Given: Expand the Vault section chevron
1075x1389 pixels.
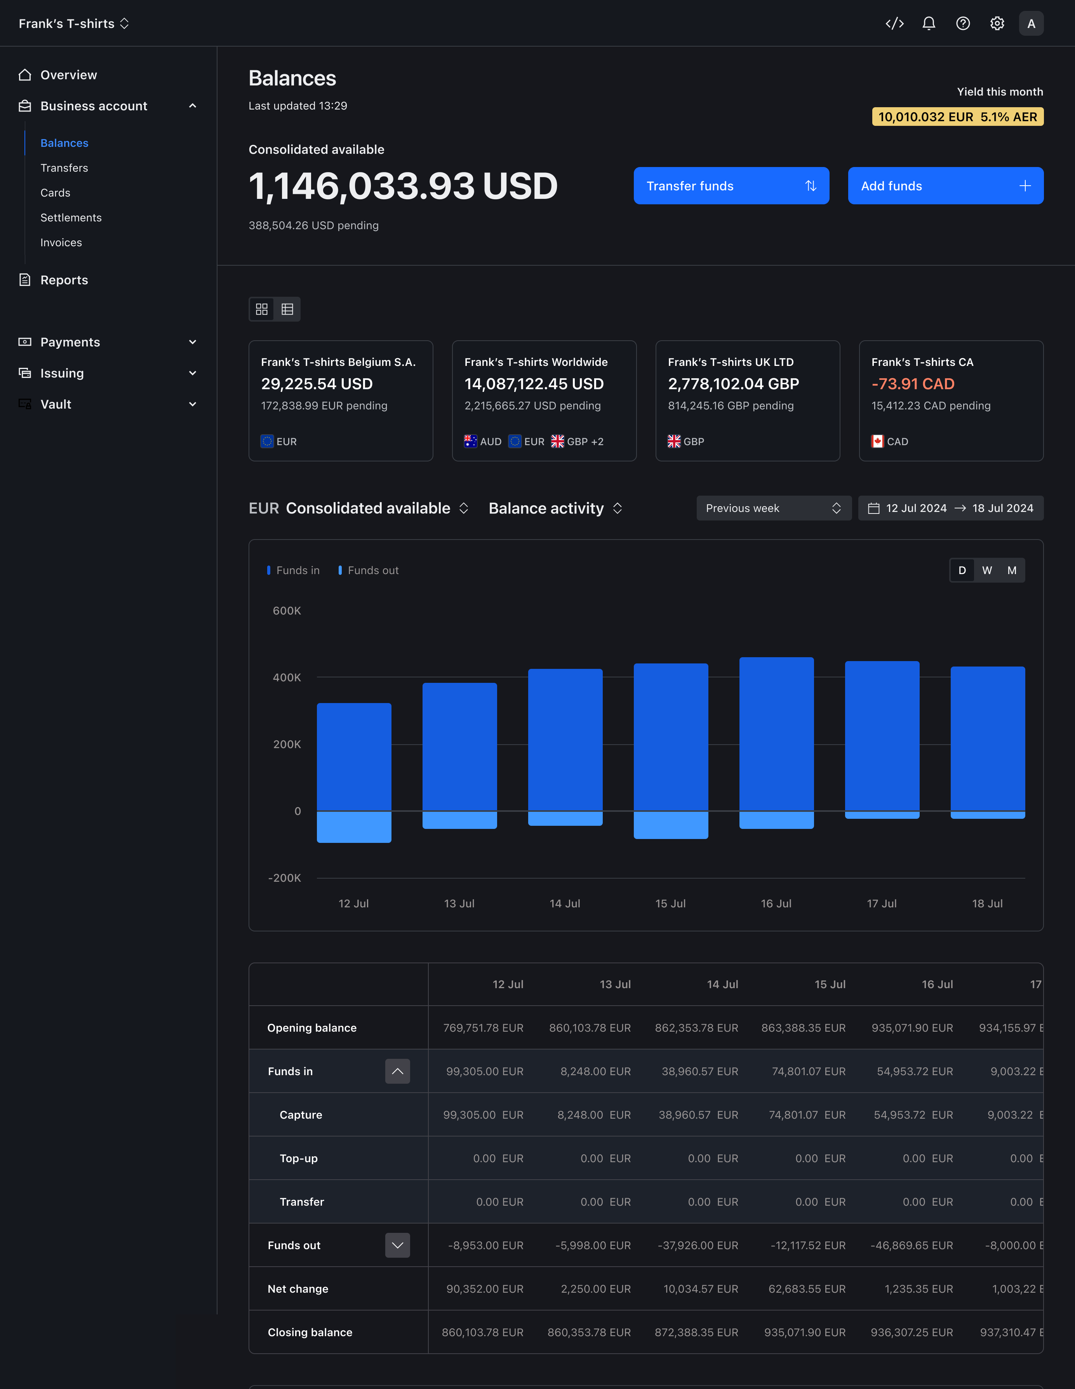Looking at the screenshot, I should pos(193,404).
